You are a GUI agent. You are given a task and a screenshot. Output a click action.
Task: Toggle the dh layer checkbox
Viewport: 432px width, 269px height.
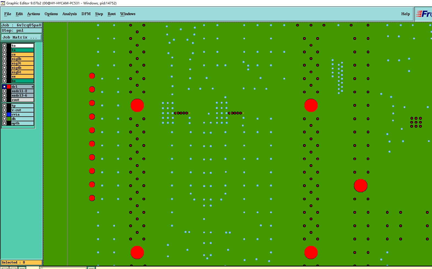pyautogui.click(x=4, y=119)
